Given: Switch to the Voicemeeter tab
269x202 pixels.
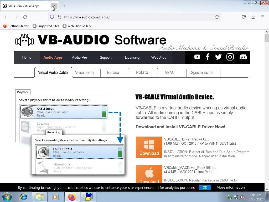Looking at the screenshot, I should 85,73.
